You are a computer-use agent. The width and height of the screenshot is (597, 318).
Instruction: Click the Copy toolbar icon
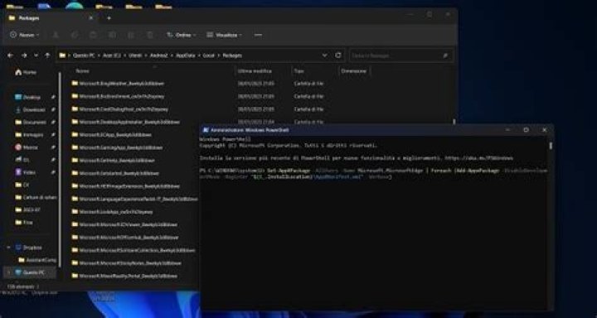coord(75,35)
